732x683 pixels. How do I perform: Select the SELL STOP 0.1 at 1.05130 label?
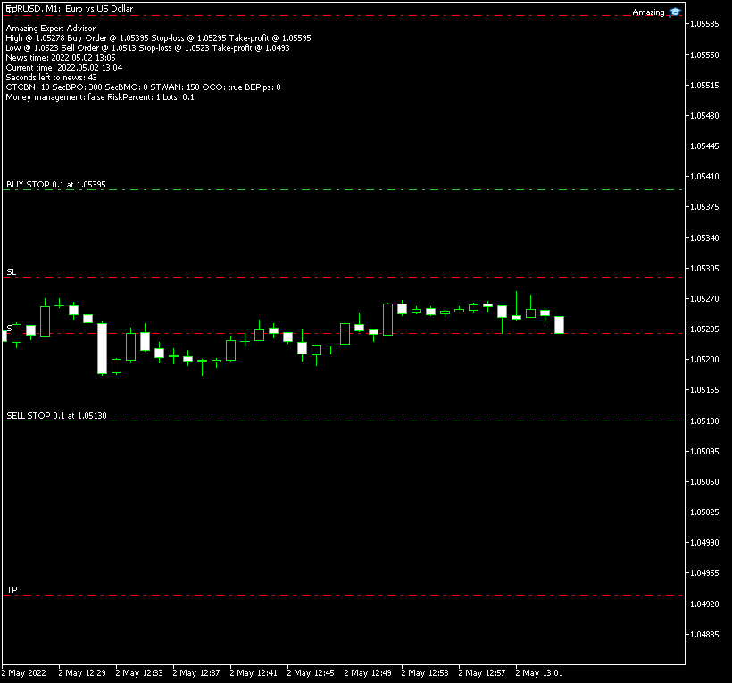(55, 415)
